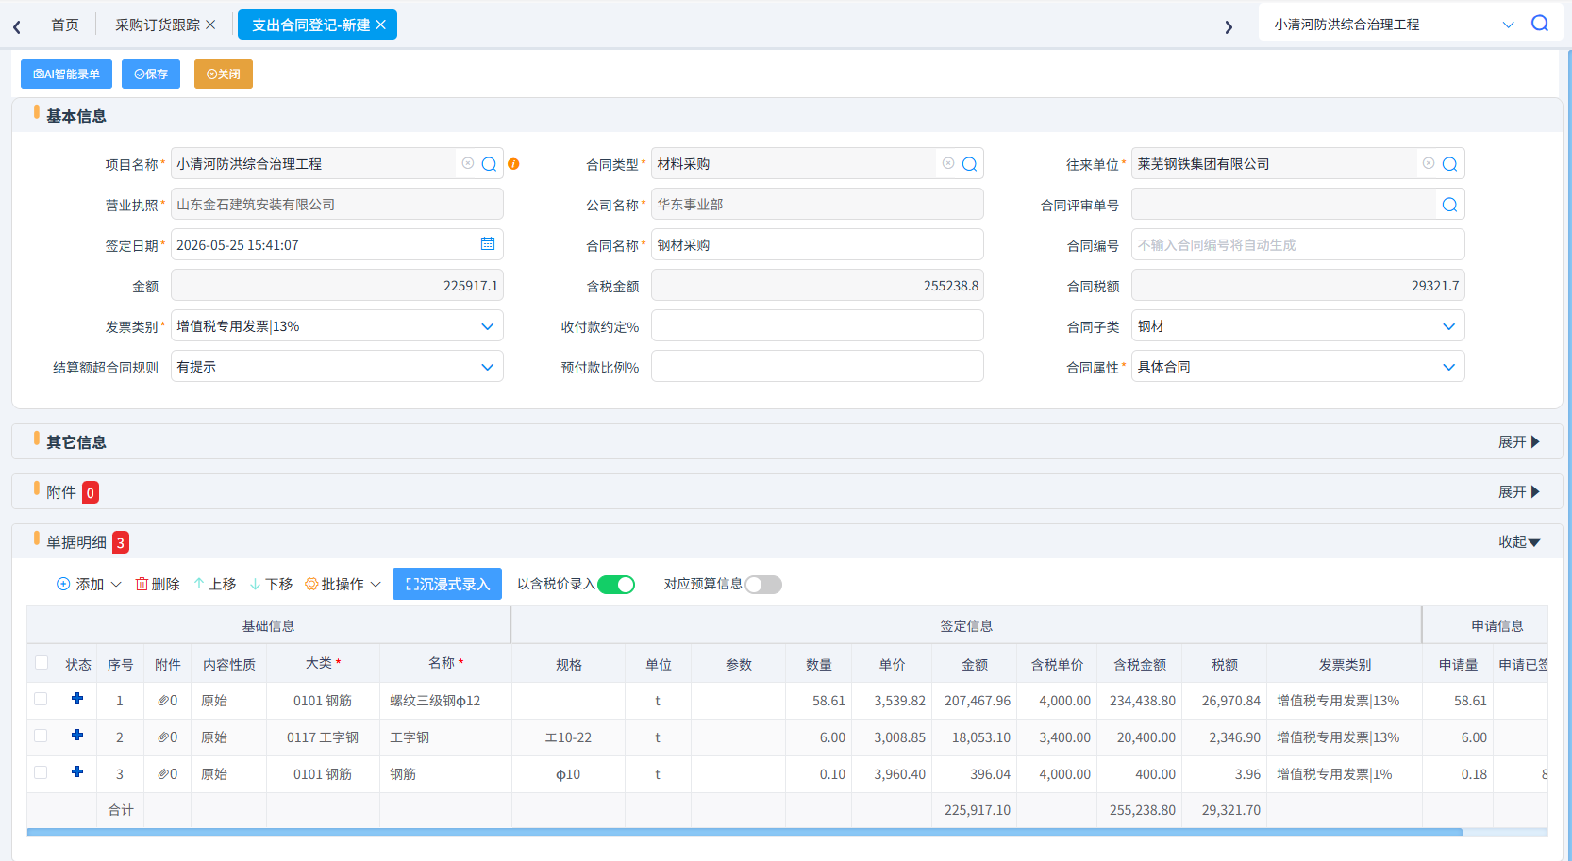The height and width of the screenshot is (861, 1572).
Task: Clear the 项目名称 field value
Action: 468,163
